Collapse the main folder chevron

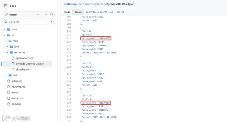tap(6, 41)
